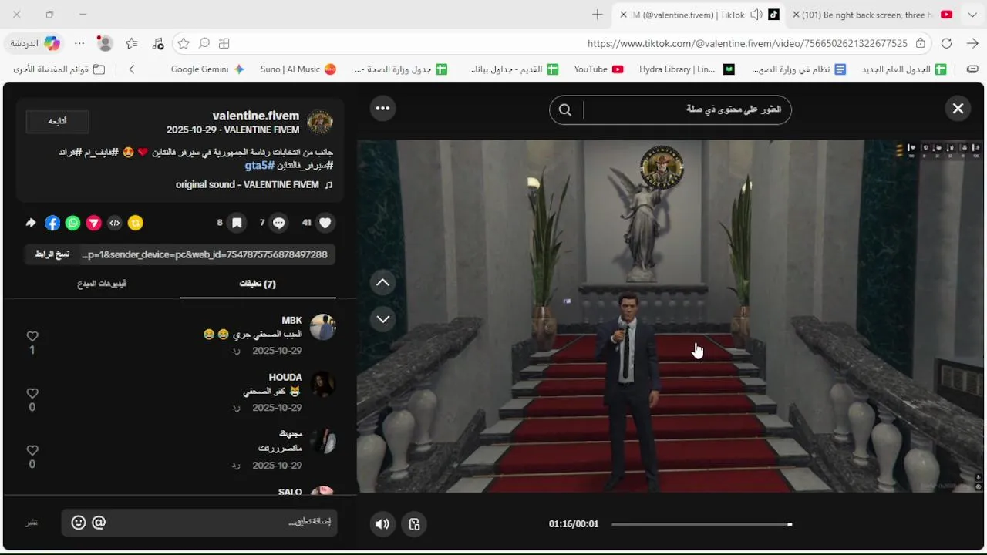Open HOUDA's profile name
The image size is (987, 555).
(285, 377)
